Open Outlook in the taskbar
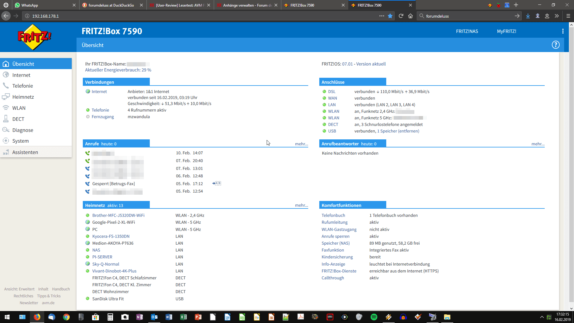Image resolution: width=574 pixels, height=323 pixels. pyautogui.click(x=154, y=317)
